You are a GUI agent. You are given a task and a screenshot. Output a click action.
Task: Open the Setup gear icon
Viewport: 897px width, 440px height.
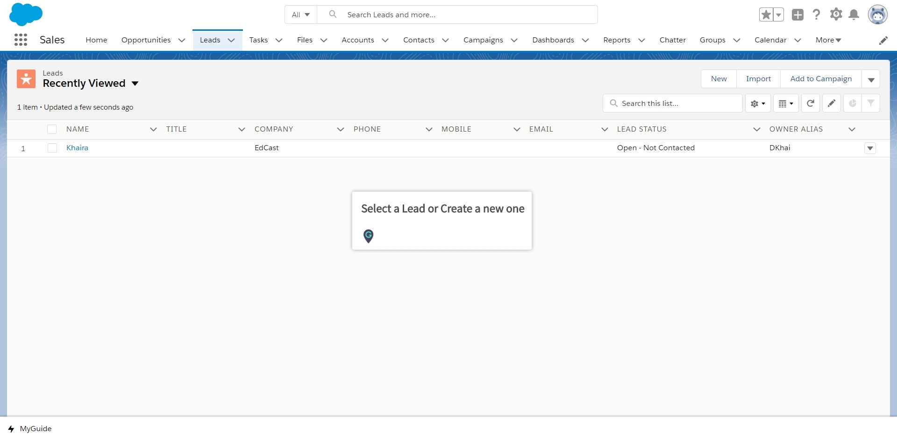pyautogui.click(x=836, y=14)
